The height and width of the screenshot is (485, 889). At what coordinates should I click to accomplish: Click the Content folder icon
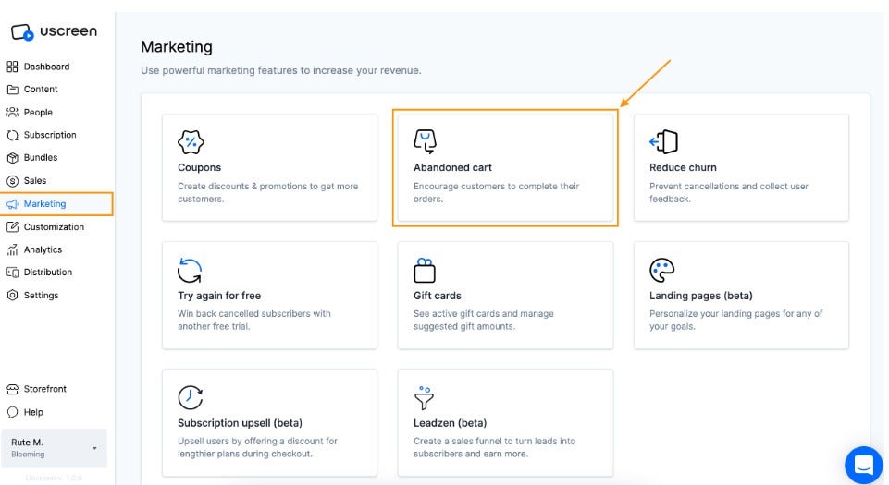tap(12, 90)
